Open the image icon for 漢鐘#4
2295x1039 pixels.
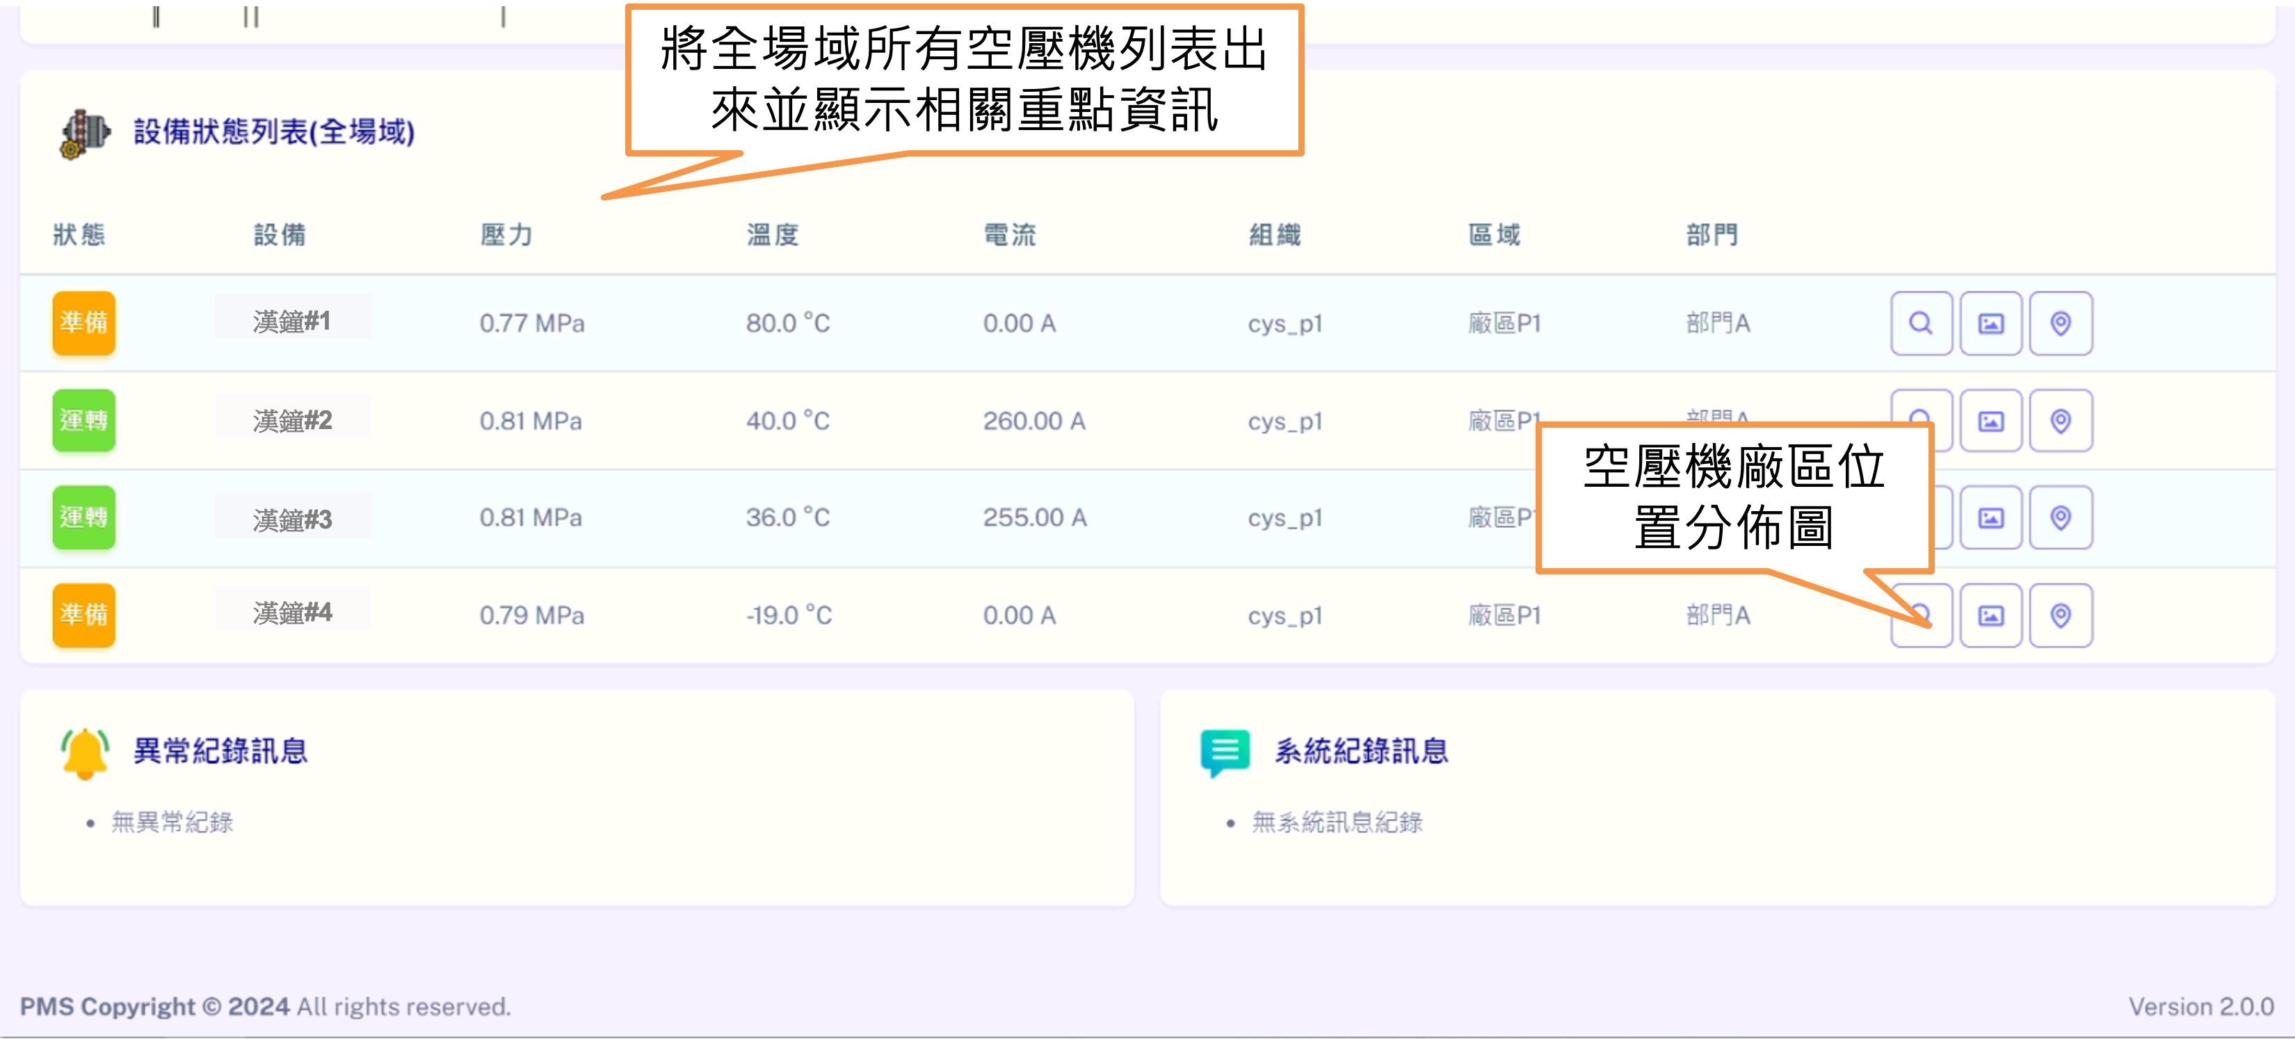click(1990, 615)
